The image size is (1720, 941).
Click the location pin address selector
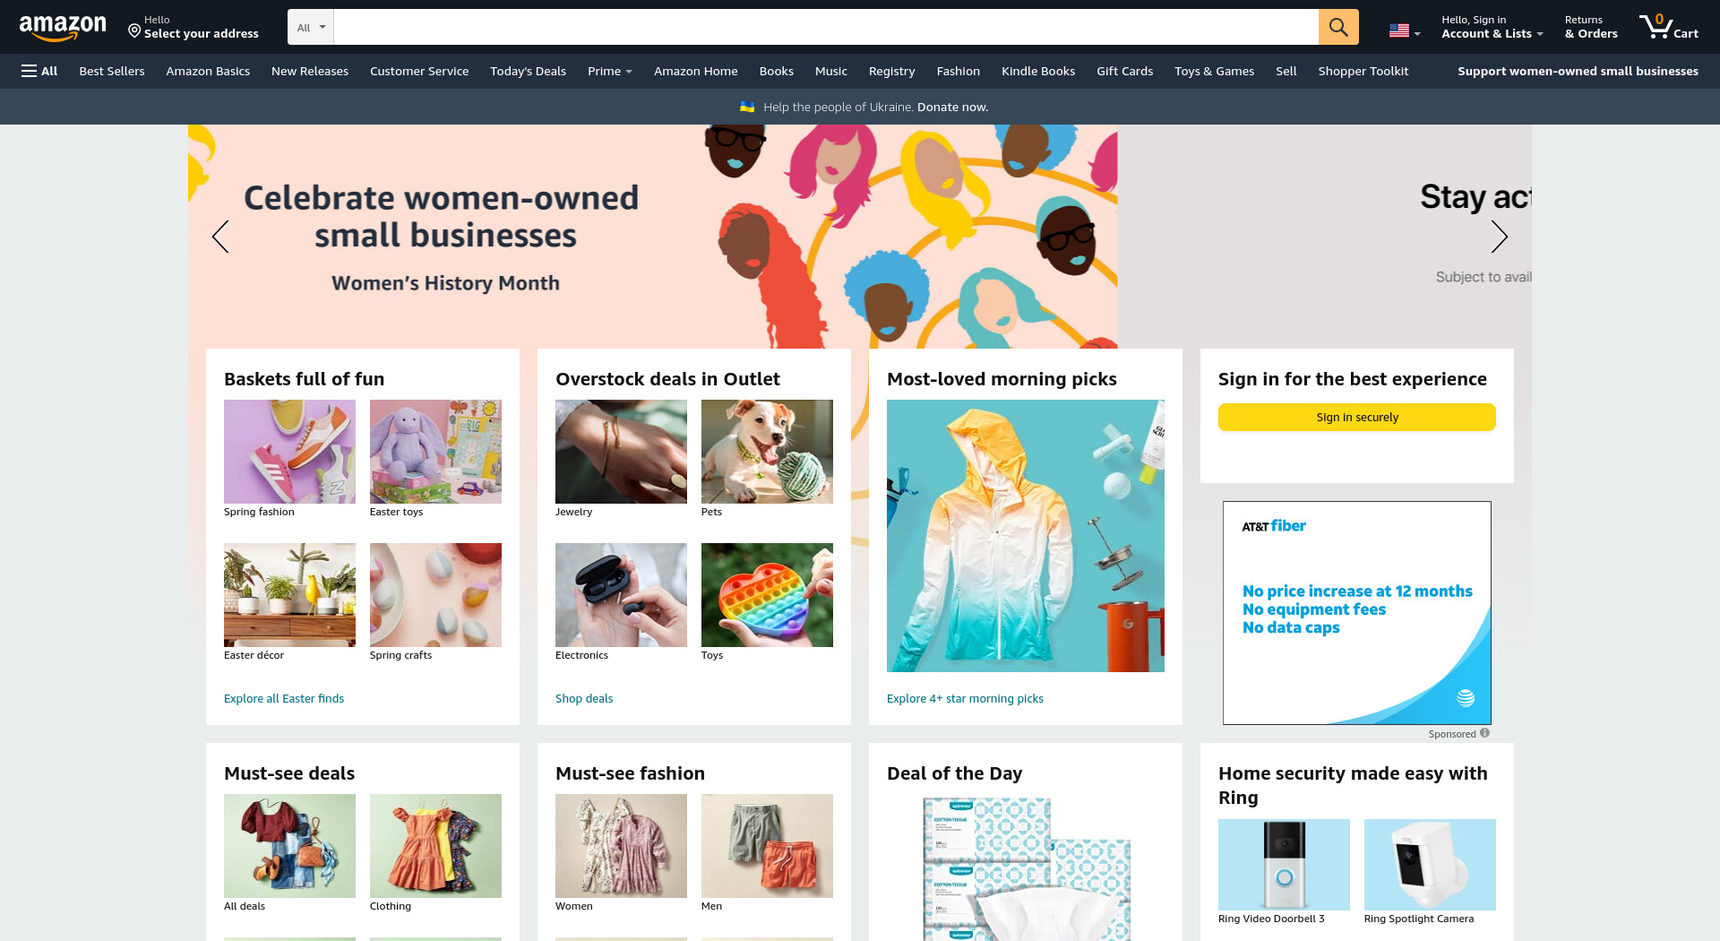click(x=193, y=27)
